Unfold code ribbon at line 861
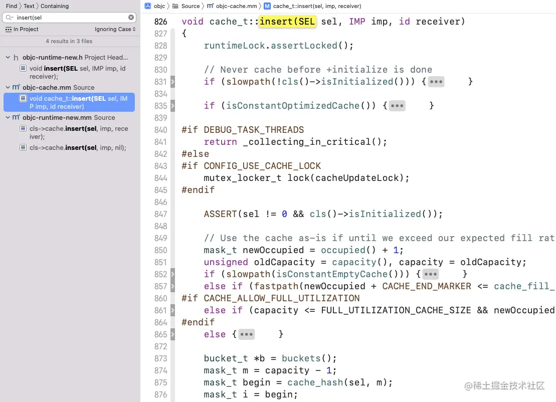The image size is (556, 402). (x=172, y=310)
